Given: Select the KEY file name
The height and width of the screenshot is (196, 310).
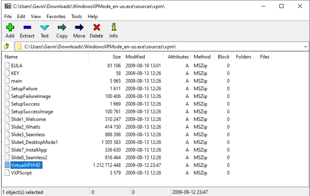Looking at the screenshot, I should 15,73.
